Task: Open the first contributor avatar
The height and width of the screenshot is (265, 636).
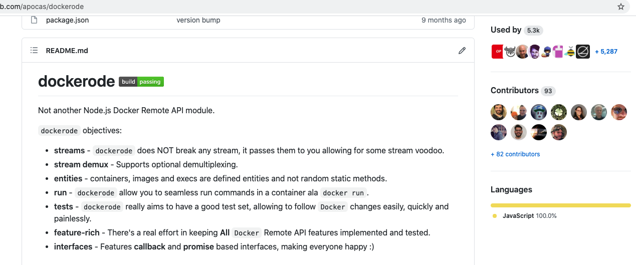Action: click(x=499, y=112)
